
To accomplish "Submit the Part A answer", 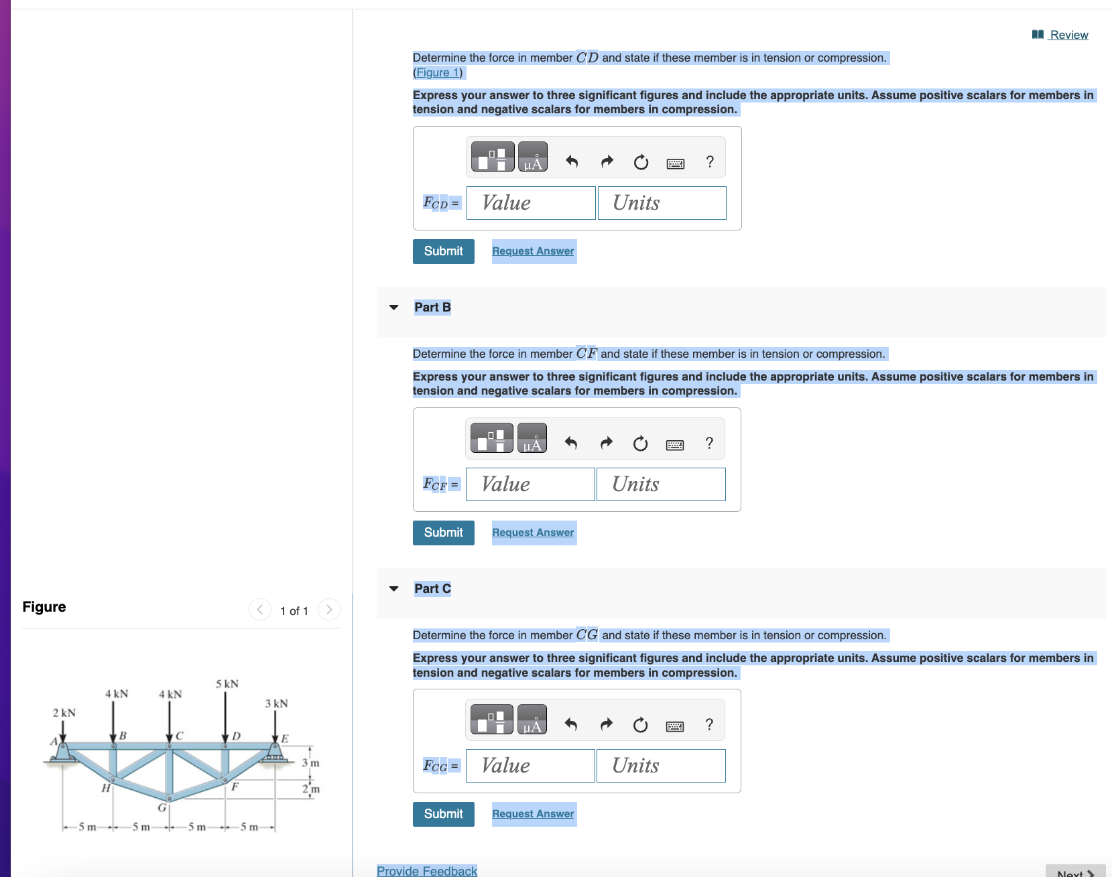I will pos(443,251).
